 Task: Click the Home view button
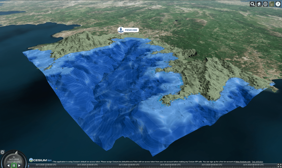pyautogui.click(x=259, y=4)
